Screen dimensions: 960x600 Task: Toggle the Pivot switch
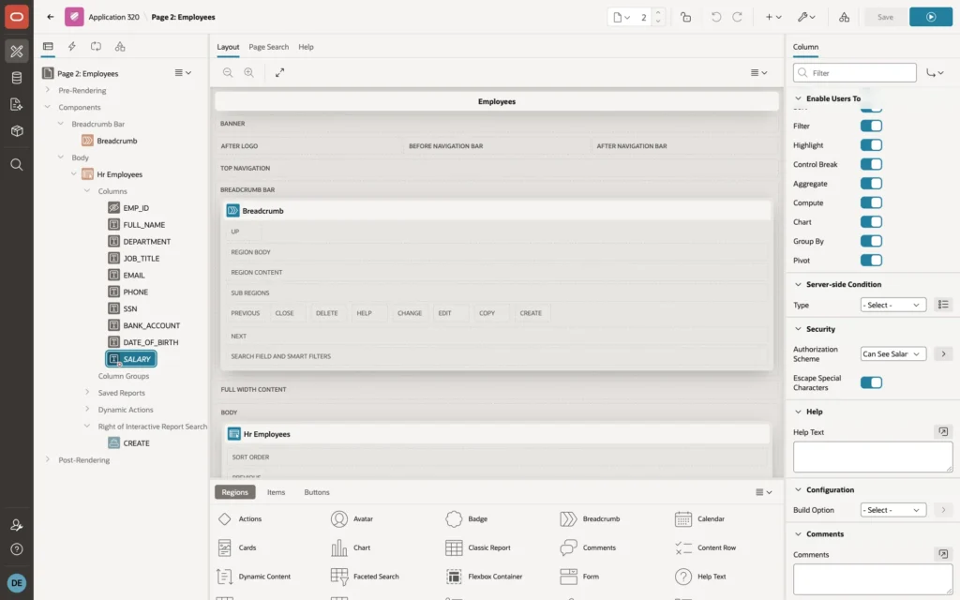point(871,261)
